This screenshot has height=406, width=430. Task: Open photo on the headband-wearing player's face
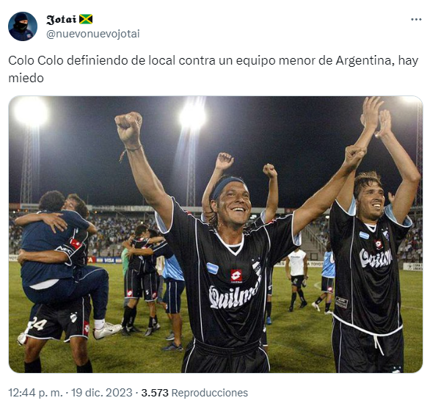[x=233, y=205]
